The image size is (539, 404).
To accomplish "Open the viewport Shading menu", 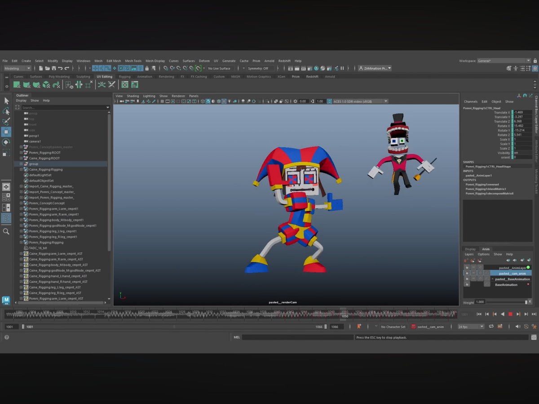I will click(x=133, y=96).
